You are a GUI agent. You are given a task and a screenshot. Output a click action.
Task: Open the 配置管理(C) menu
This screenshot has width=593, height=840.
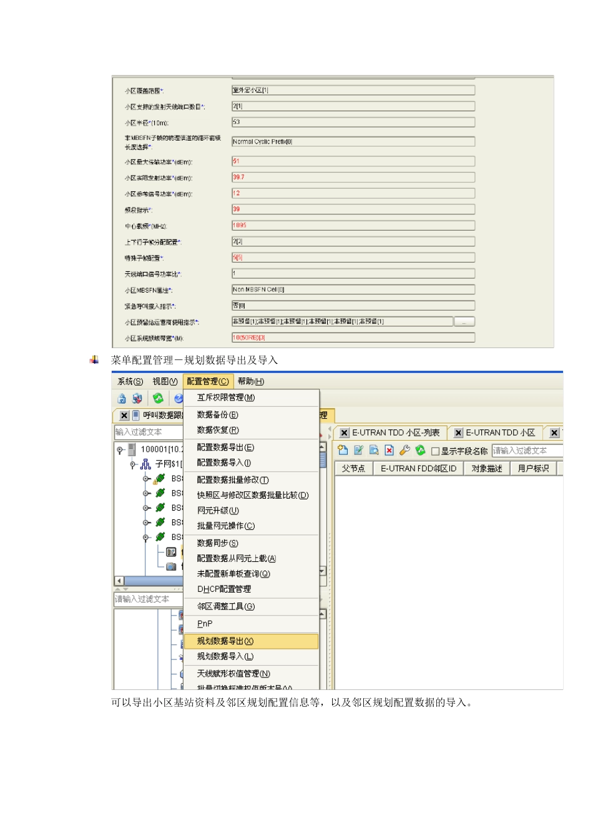(x=208, y=381)
